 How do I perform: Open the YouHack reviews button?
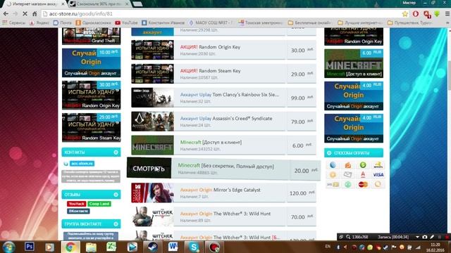pos(77,204)
